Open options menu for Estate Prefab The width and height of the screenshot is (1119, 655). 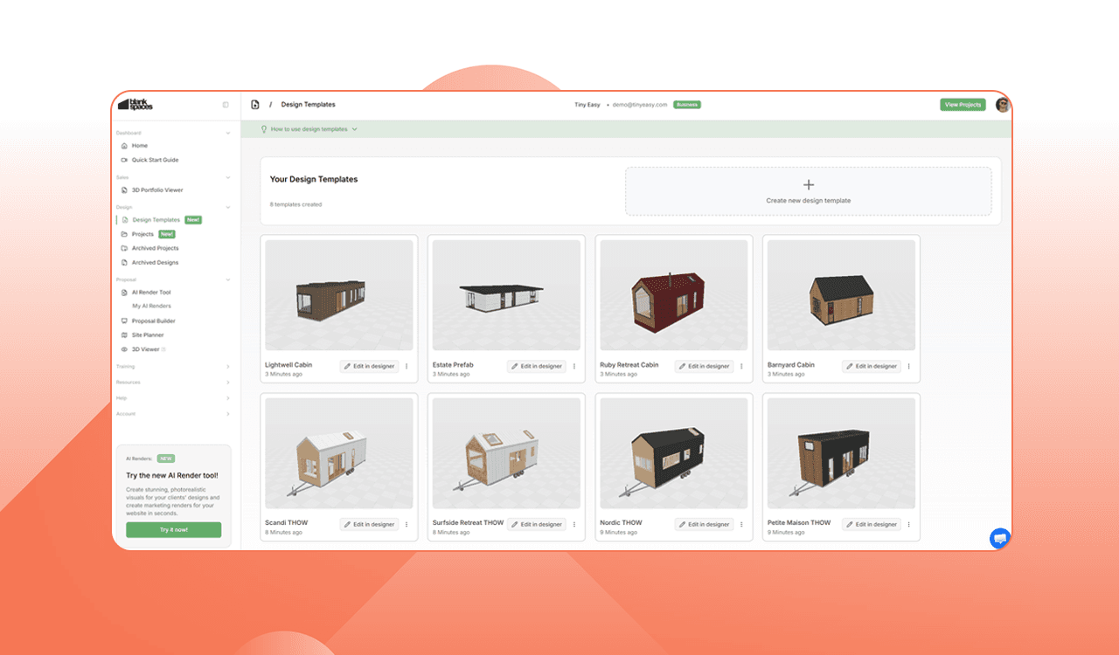(574, 366)
